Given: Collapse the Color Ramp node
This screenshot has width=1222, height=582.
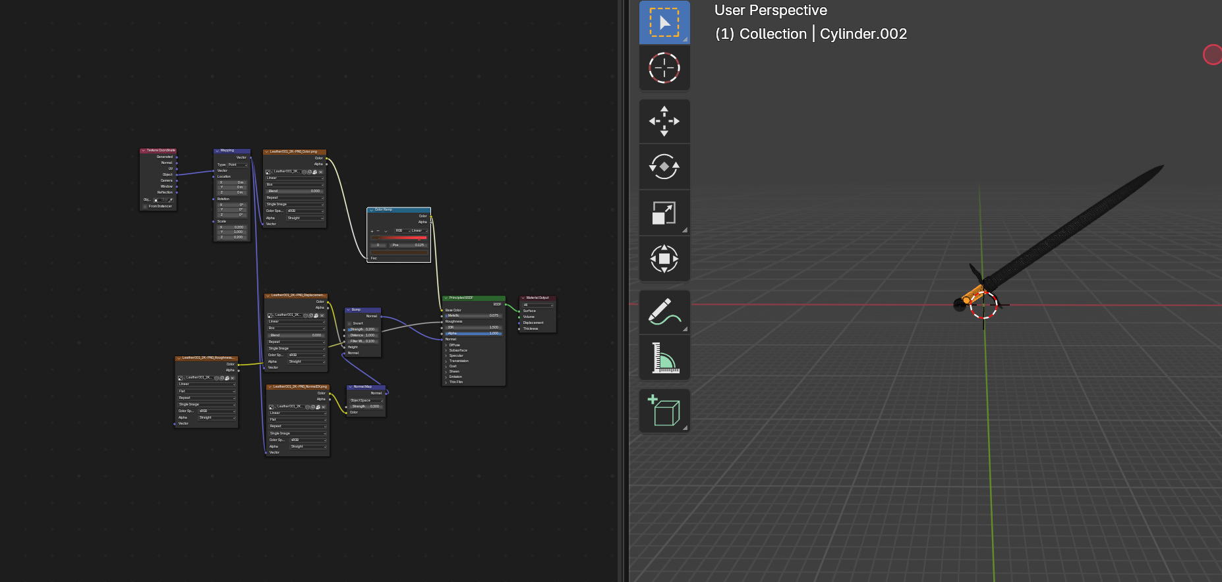Looking at the screenshot, I should coord(371,210).
